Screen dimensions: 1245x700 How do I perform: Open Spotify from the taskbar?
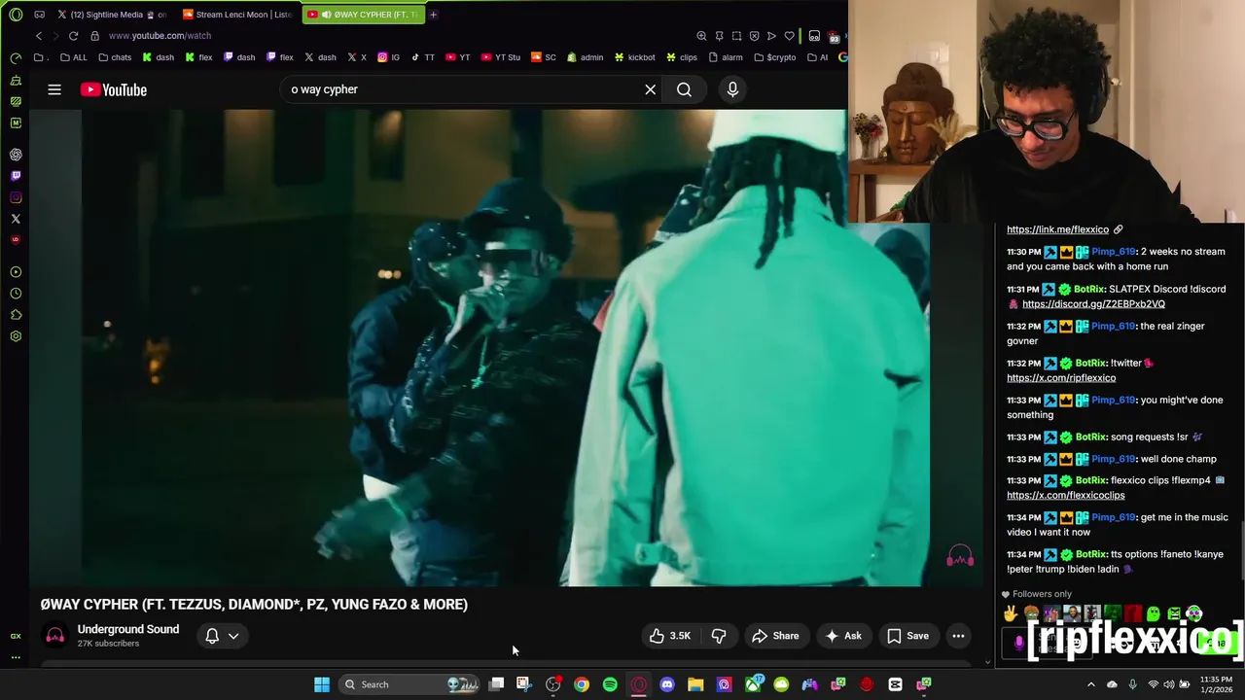(610, 684)
